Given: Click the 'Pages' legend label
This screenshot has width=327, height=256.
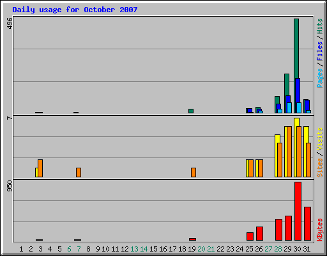Looking at the screenshot, I should [x=319, y=78].
